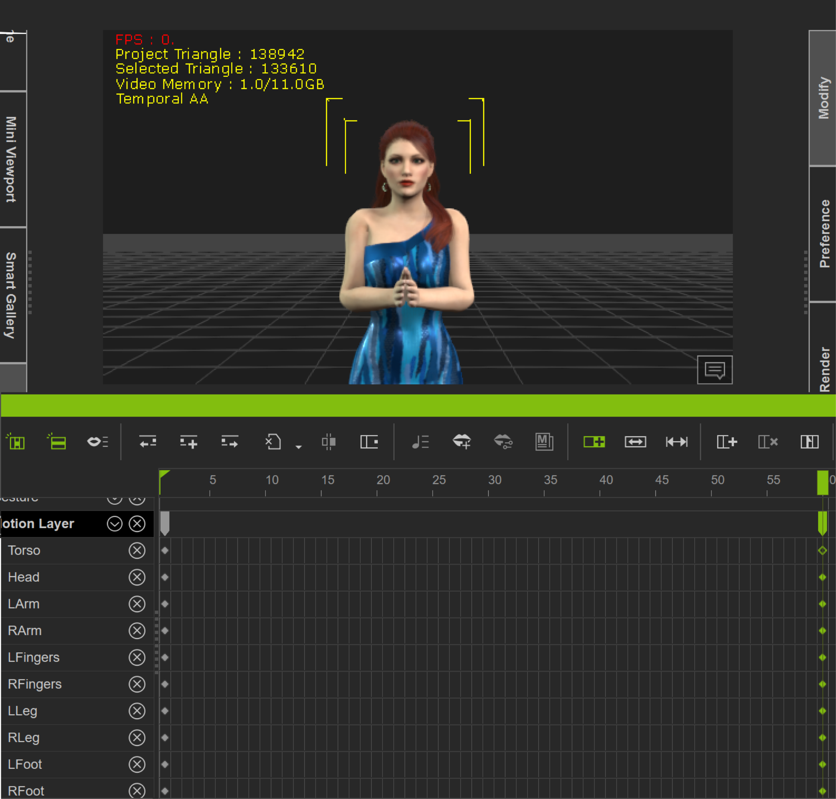Viewport: 836px width, 799px height.
Task: Open the lips settings slider icon
Action: point(503,442)
